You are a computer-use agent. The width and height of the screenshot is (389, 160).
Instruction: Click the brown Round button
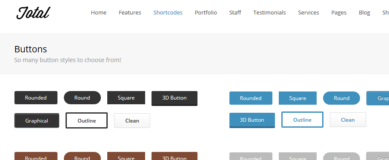click(82, 156)
